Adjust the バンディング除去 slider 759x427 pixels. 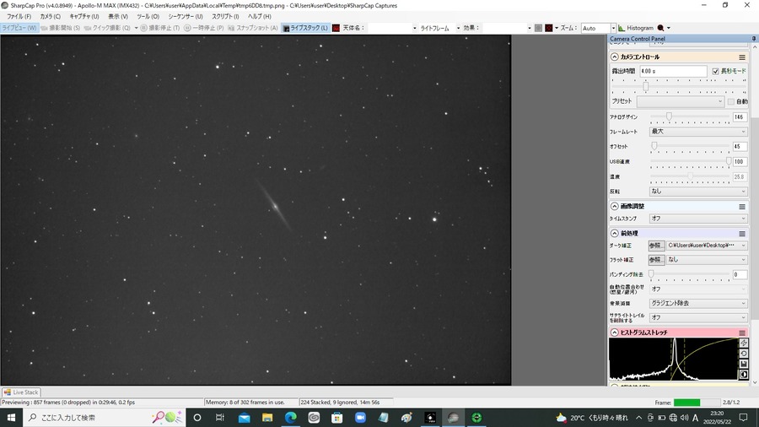tap(651, 274)
